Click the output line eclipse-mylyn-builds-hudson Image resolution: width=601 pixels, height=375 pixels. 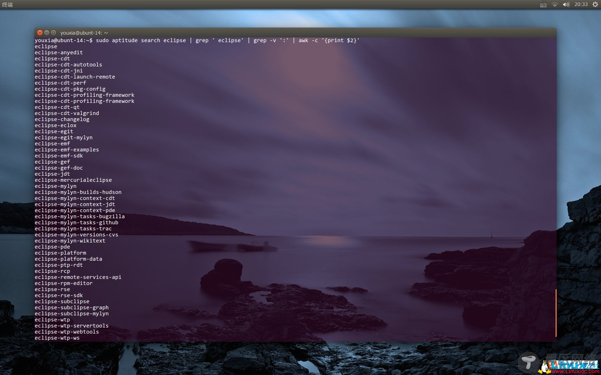78,192
